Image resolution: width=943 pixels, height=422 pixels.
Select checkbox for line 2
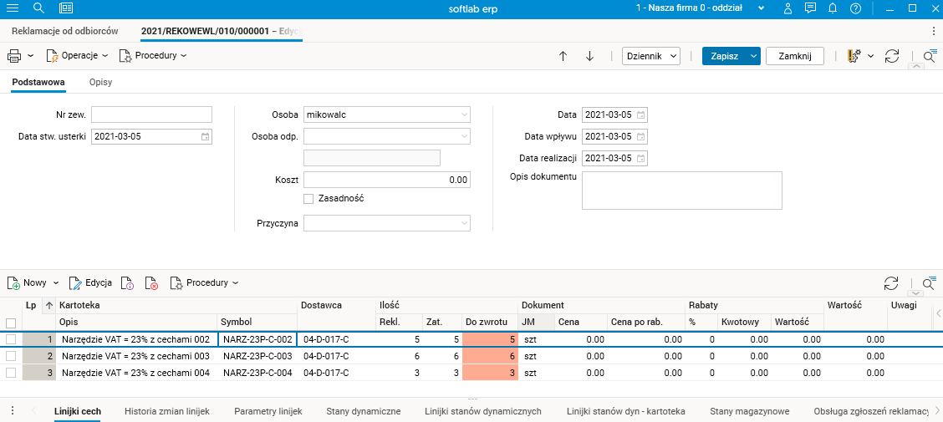tap(11, 356)
